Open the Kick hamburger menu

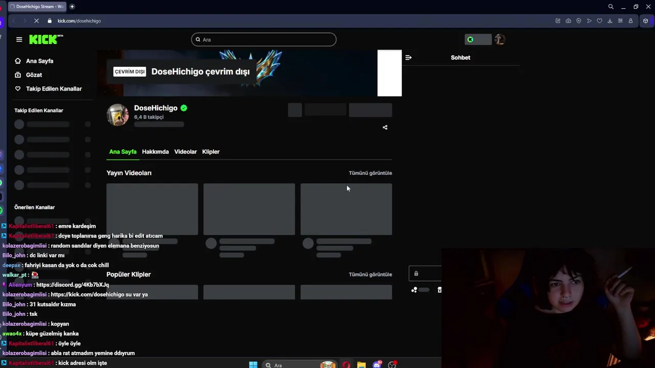[x=19, y=39]
